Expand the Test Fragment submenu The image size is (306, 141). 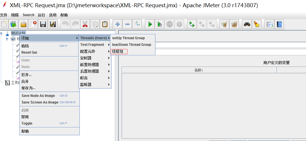click(x=95, y=45)
